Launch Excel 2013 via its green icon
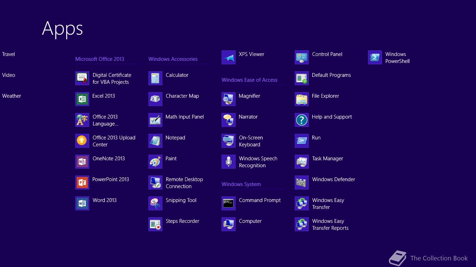Image resolution: width=476 pixels, height=267 pixels. (82, 99)
